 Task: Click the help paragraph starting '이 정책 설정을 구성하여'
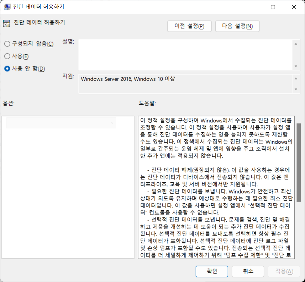point(216,138)
